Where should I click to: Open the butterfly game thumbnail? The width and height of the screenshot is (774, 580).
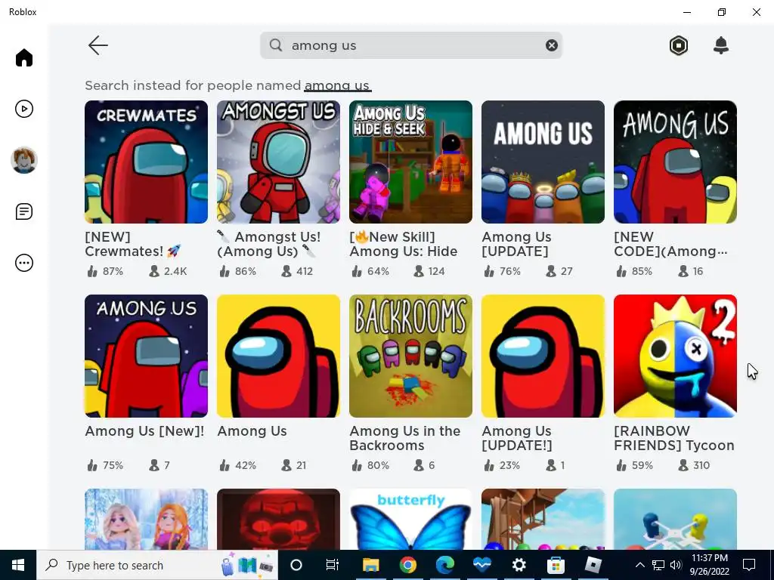pyautogui.click(x=410, y=520)
